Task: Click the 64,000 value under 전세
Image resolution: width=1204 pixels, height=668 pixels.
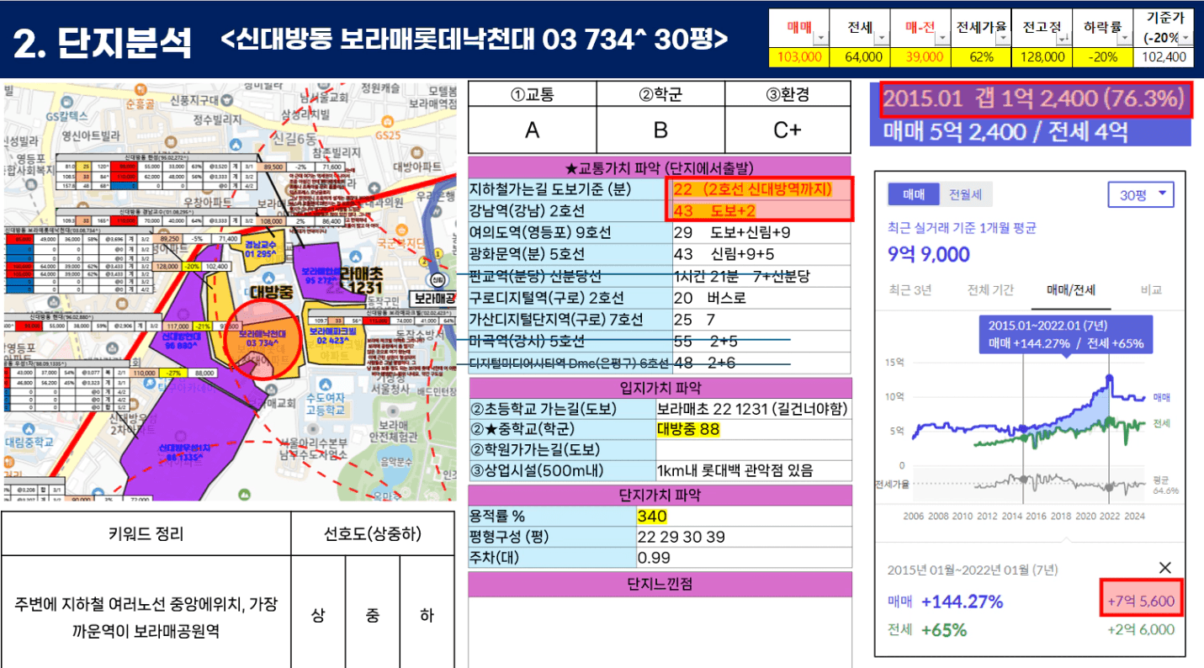Action: pos(860,58)
